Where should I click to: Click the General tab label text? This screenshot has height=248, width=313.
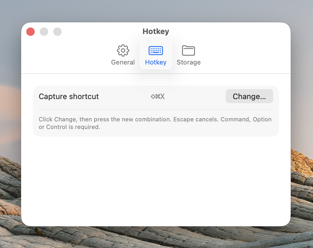(x=123, y=62)
